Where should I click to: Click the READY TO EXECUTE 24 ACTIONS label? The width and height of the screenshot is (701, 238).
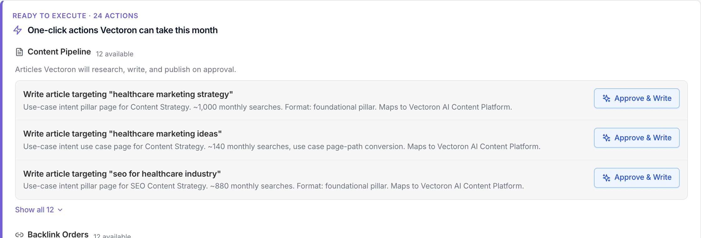(x=75, y=16)
